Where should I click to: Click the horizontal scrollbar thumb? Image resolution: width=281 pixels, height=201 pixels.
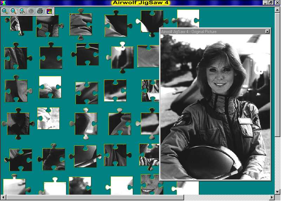pyautogui.click(x=95, y=197)
